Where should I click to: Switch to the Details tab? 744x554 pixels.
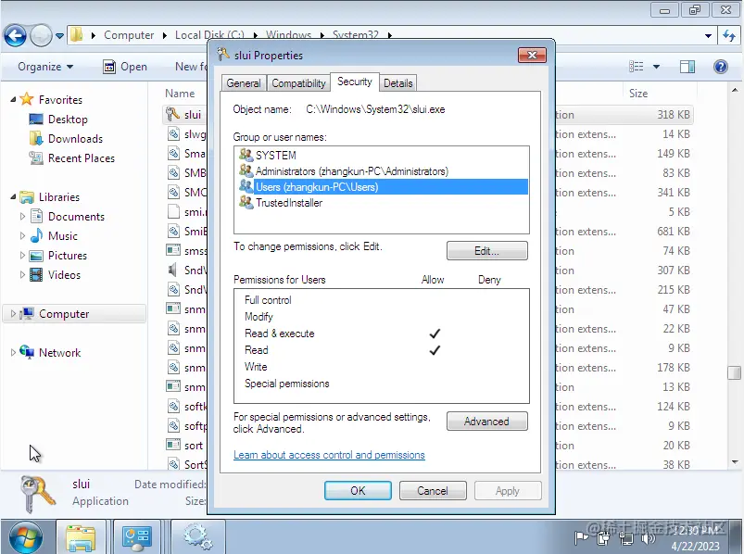397,83
